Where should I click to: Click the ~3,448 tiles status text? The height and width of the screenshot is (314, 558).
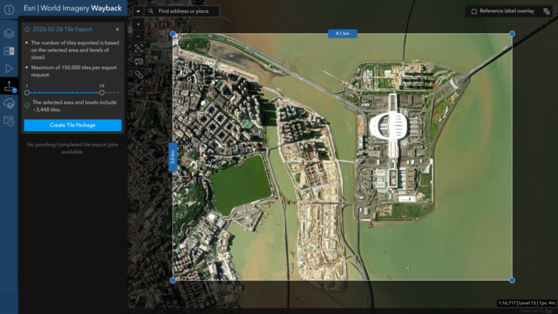(x=75, y=106)
